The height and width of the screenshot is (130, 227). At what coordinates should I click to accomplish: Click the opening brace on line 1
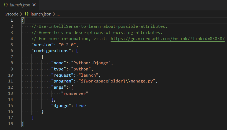(23, 20)
